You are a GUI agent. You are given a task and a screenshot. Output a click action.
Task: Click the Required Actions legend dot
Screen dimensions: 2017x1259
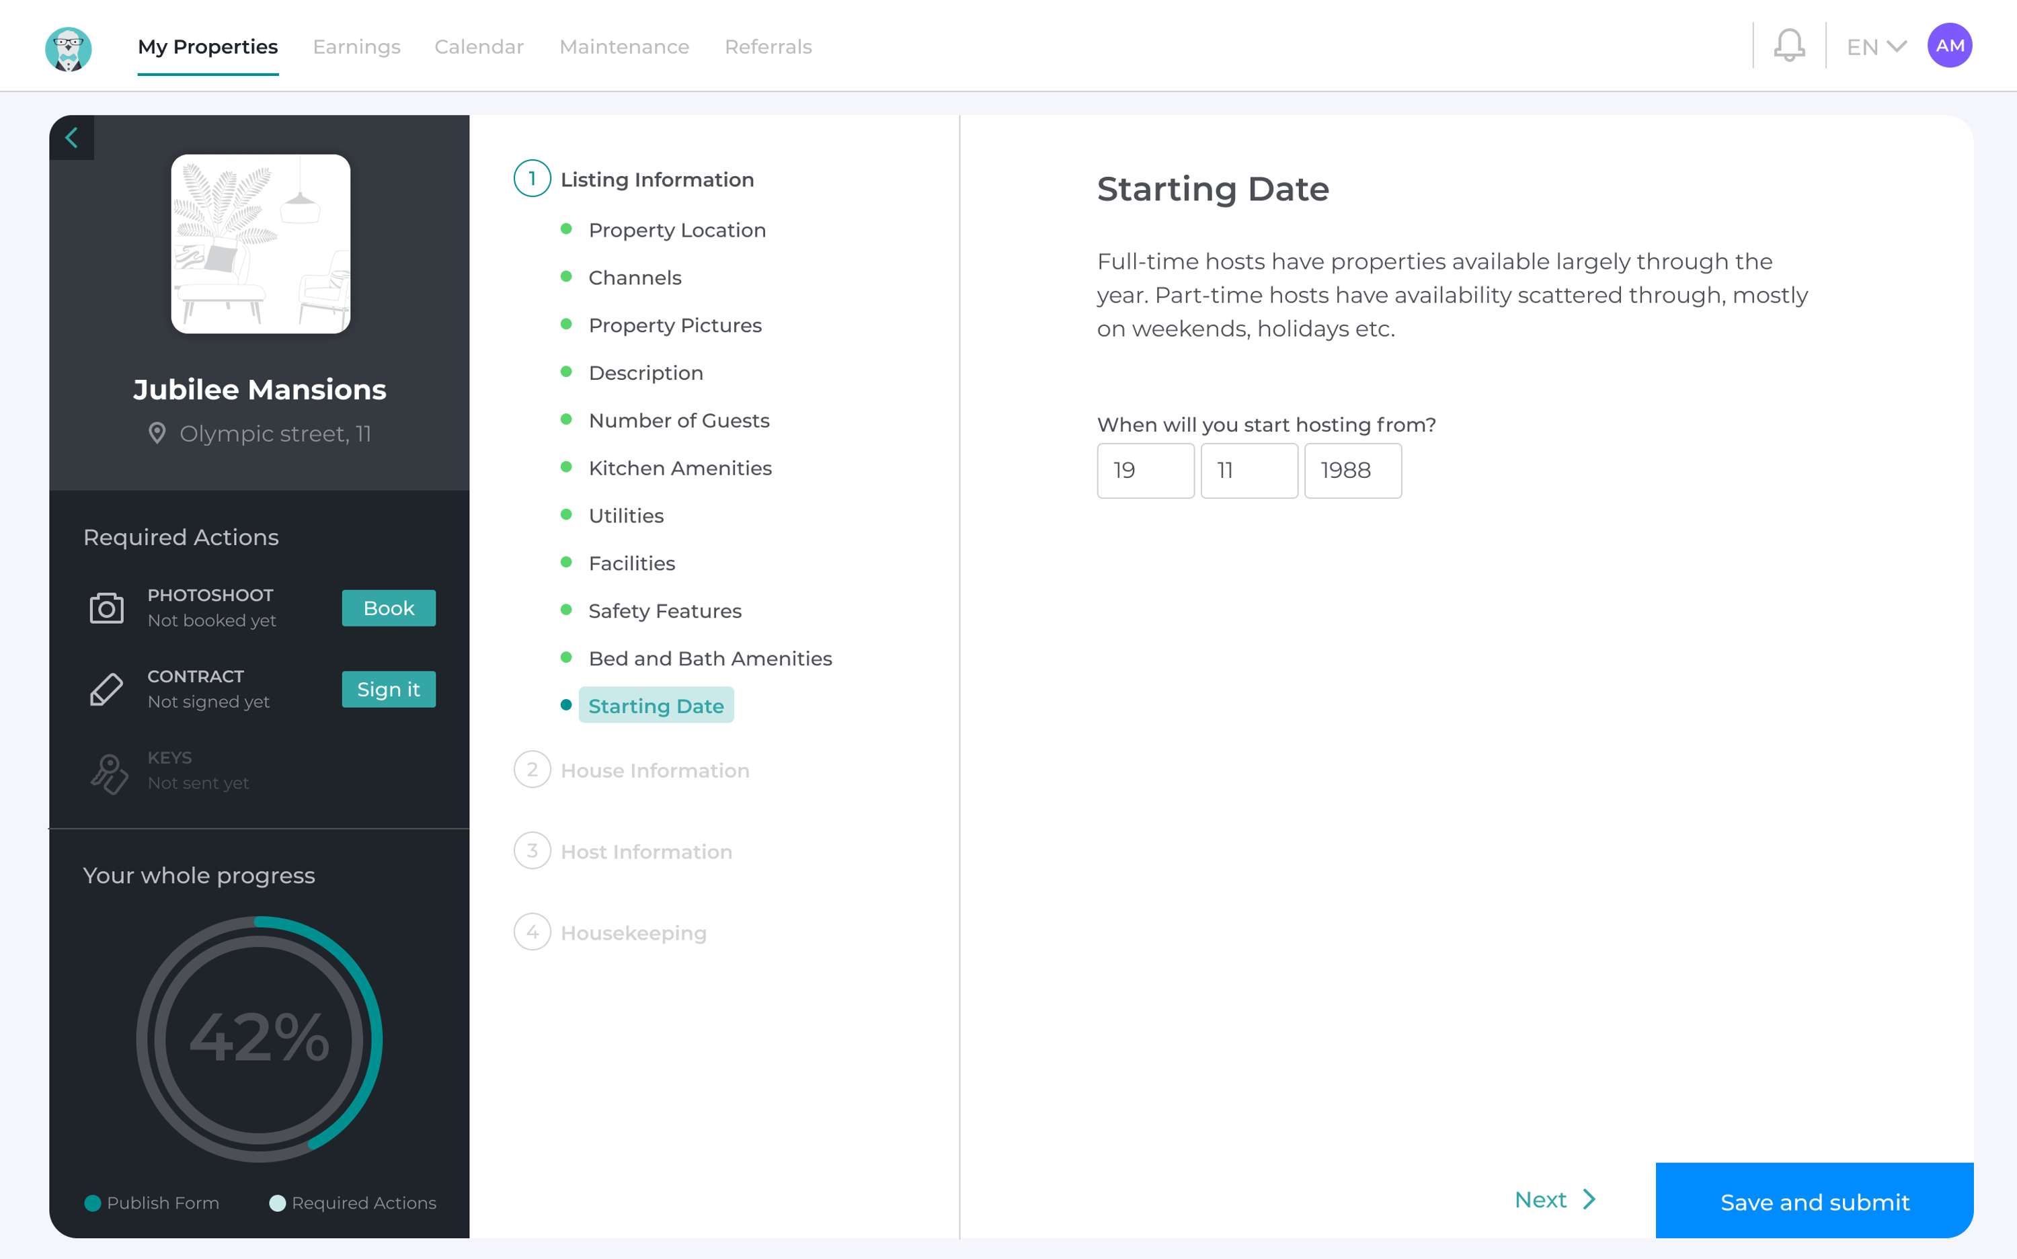tap(277, 1203)
